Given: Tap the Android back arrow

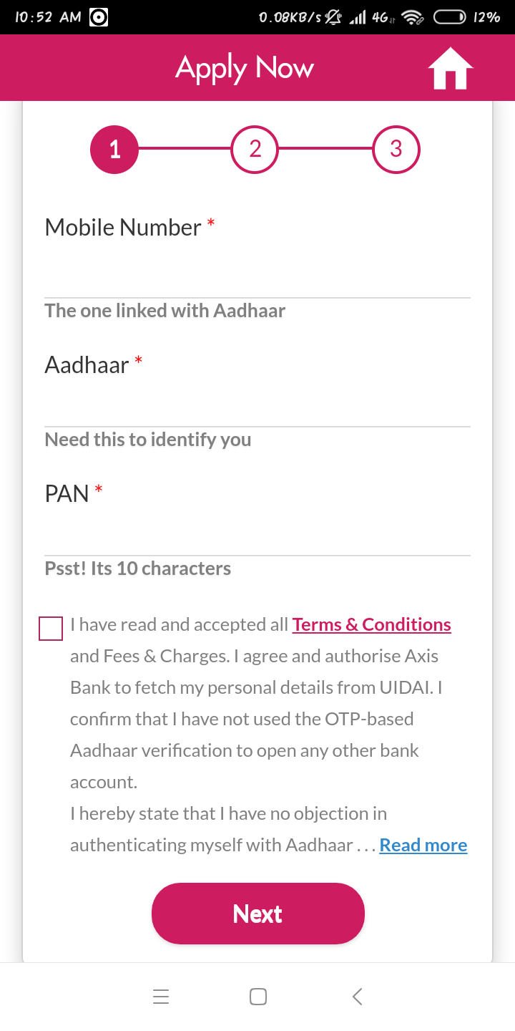Looking at the screenshot, I should [x=357, y=997].
